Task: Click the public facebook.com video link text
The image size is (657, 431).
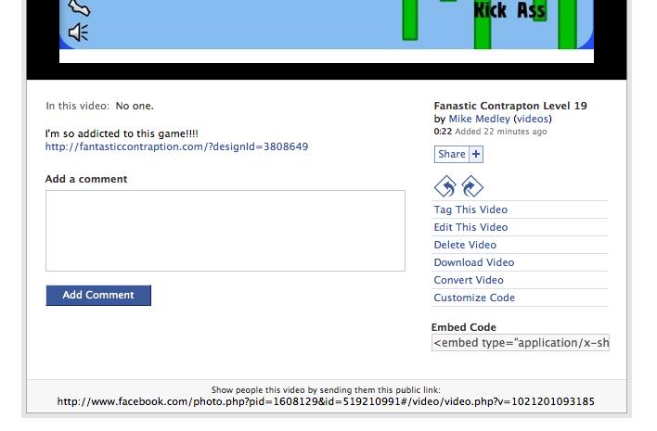Action: (326, 401)
